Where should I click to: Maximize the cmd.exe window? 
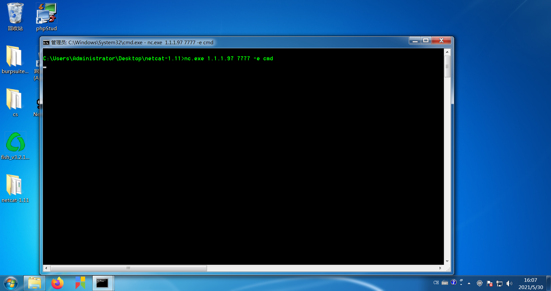pos(426,41)
